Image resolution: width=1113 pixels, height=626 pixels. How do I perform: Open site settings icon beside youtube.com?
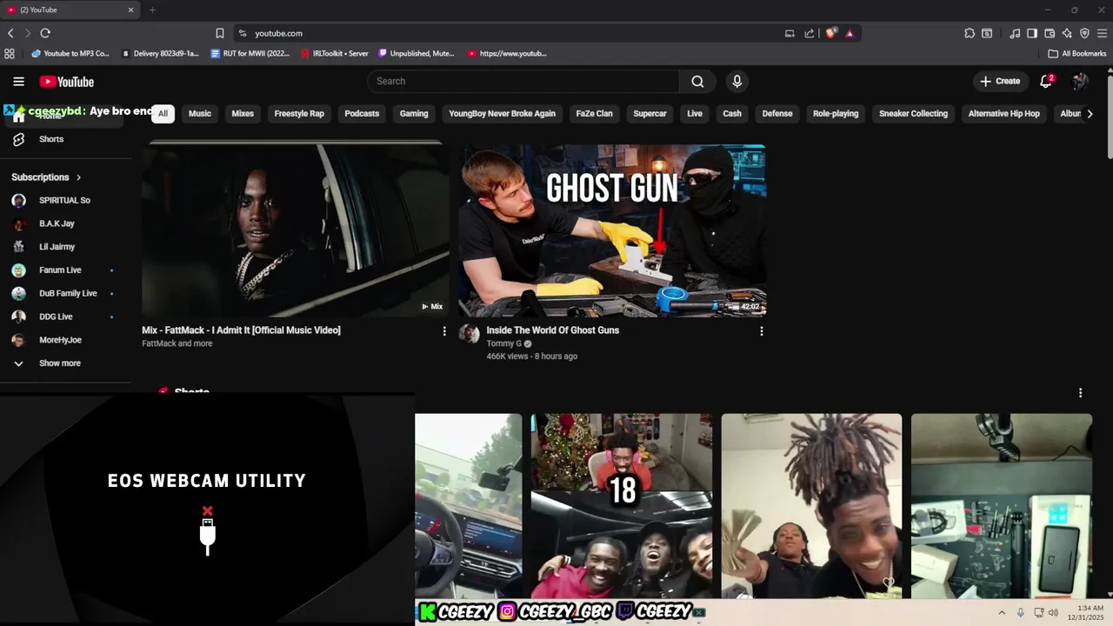point(243,33)
